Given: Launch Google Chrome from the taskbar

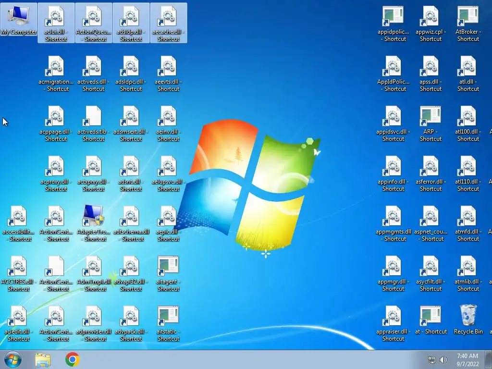Looking at the screenshot, I should [73, 359].
